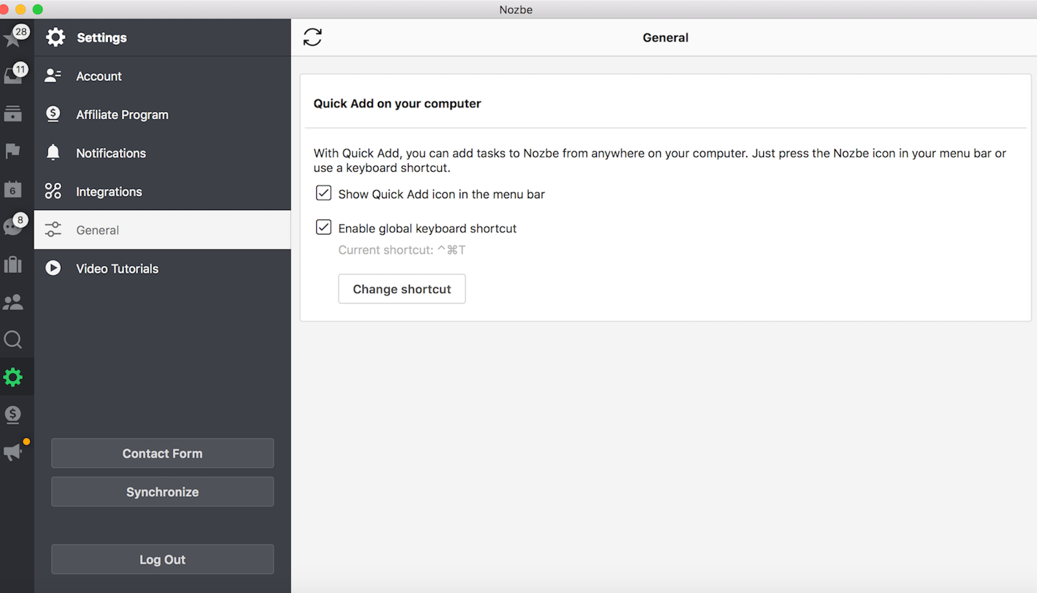The height and width of the screenshot is (593, 1037).
Task: Click the Video Tutorials play icon
Action: (53, 268)
